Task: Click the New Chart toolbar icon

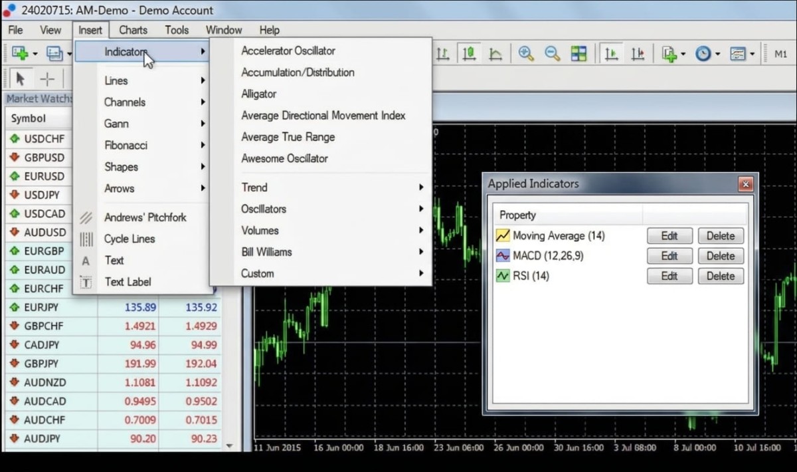Action: [20, 54]
